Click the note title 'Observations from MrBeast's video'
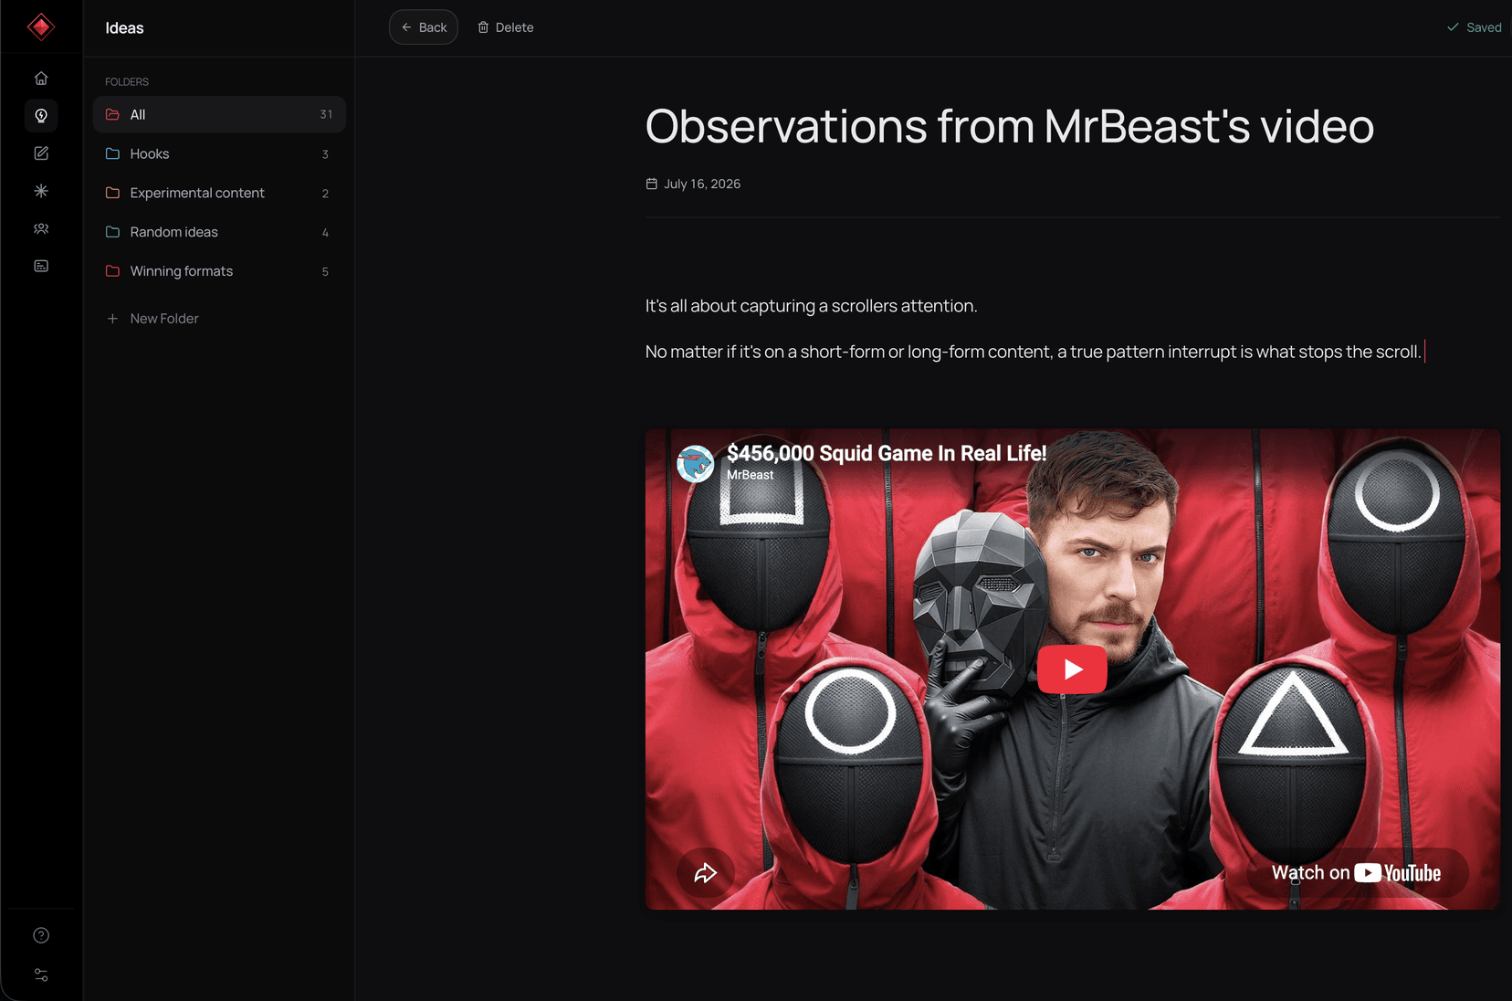Image resolution: width=1512 pixels, height=1001 pixels. coord(1010,126)
